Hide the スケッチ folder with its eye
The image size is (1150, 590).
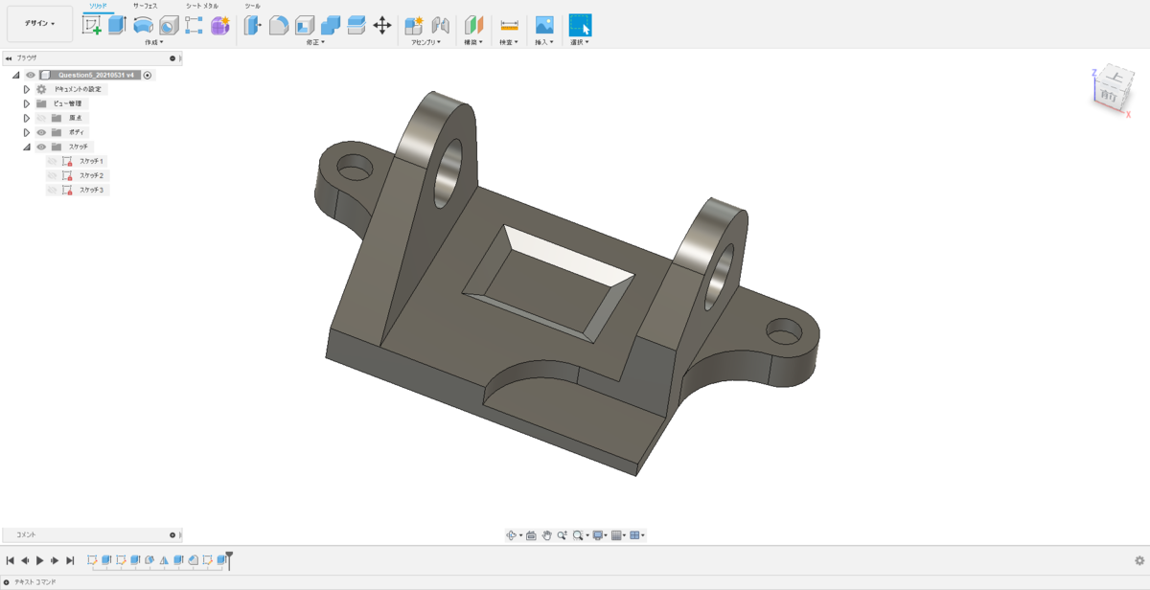coord(41,147)
